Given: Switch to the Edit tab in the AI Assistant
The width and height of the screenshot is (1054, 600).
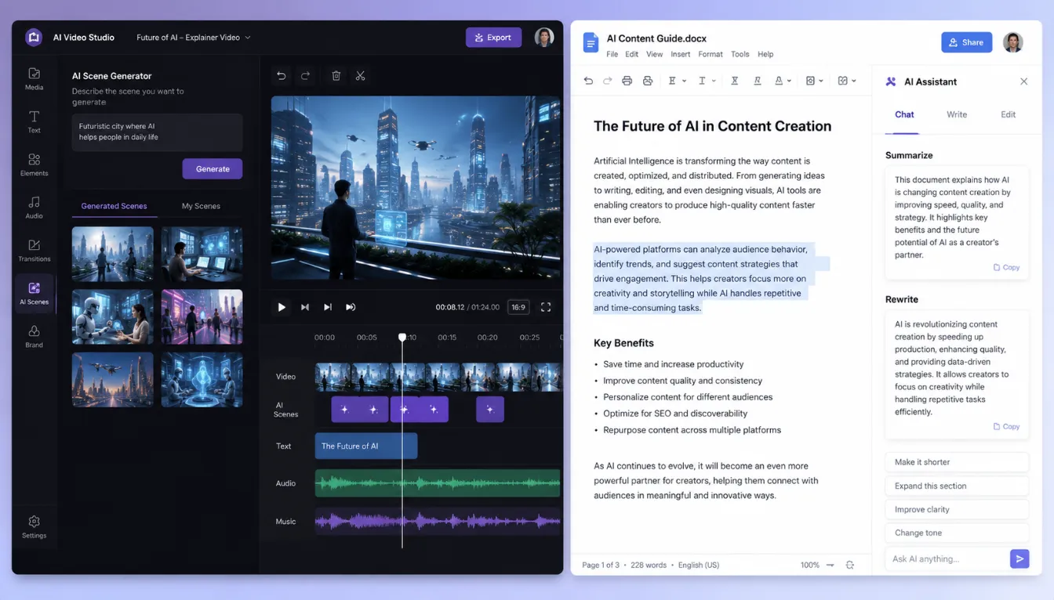Looking at the screenshot, I should 1008,114.
